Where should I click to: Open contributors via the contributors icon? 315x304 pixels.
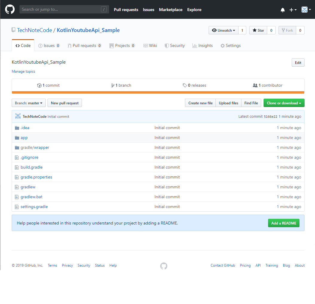(256, 85)
